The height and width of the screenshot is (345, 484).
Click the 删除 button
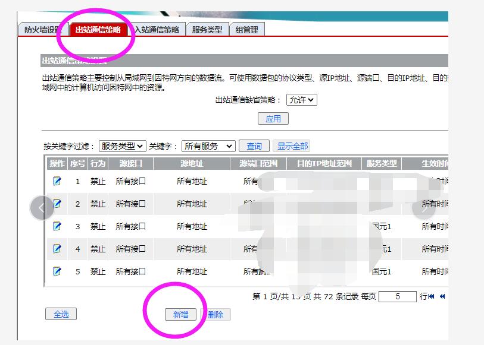click(216, 315)
